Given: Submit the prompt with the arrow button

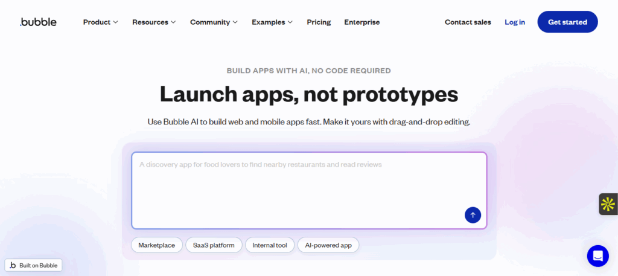Looking at the screenshot, I should (473, 215).
